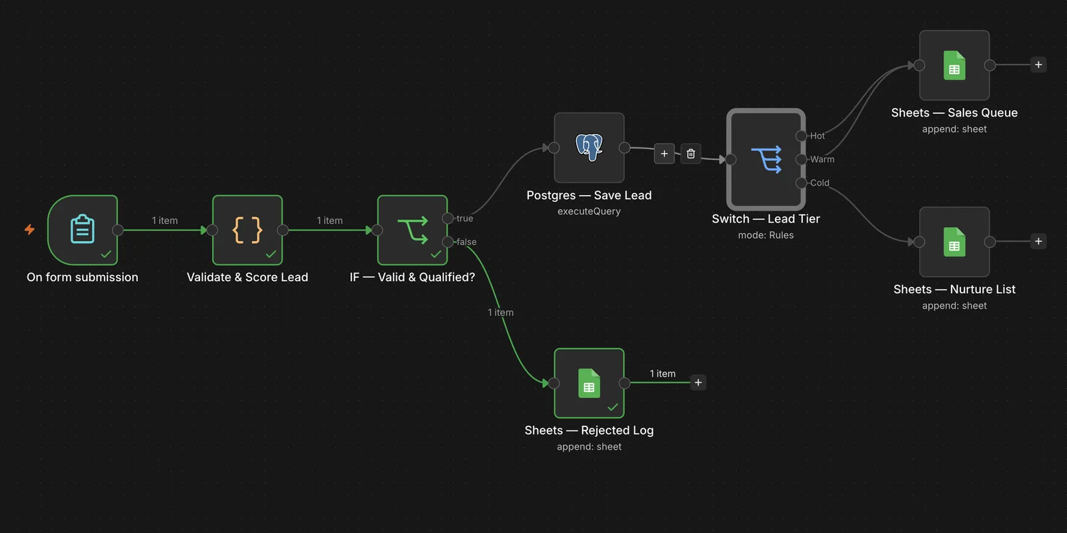1067x533 pixels.
Task: Select the On form submission trigger node
Action: [x=83, y=230]
